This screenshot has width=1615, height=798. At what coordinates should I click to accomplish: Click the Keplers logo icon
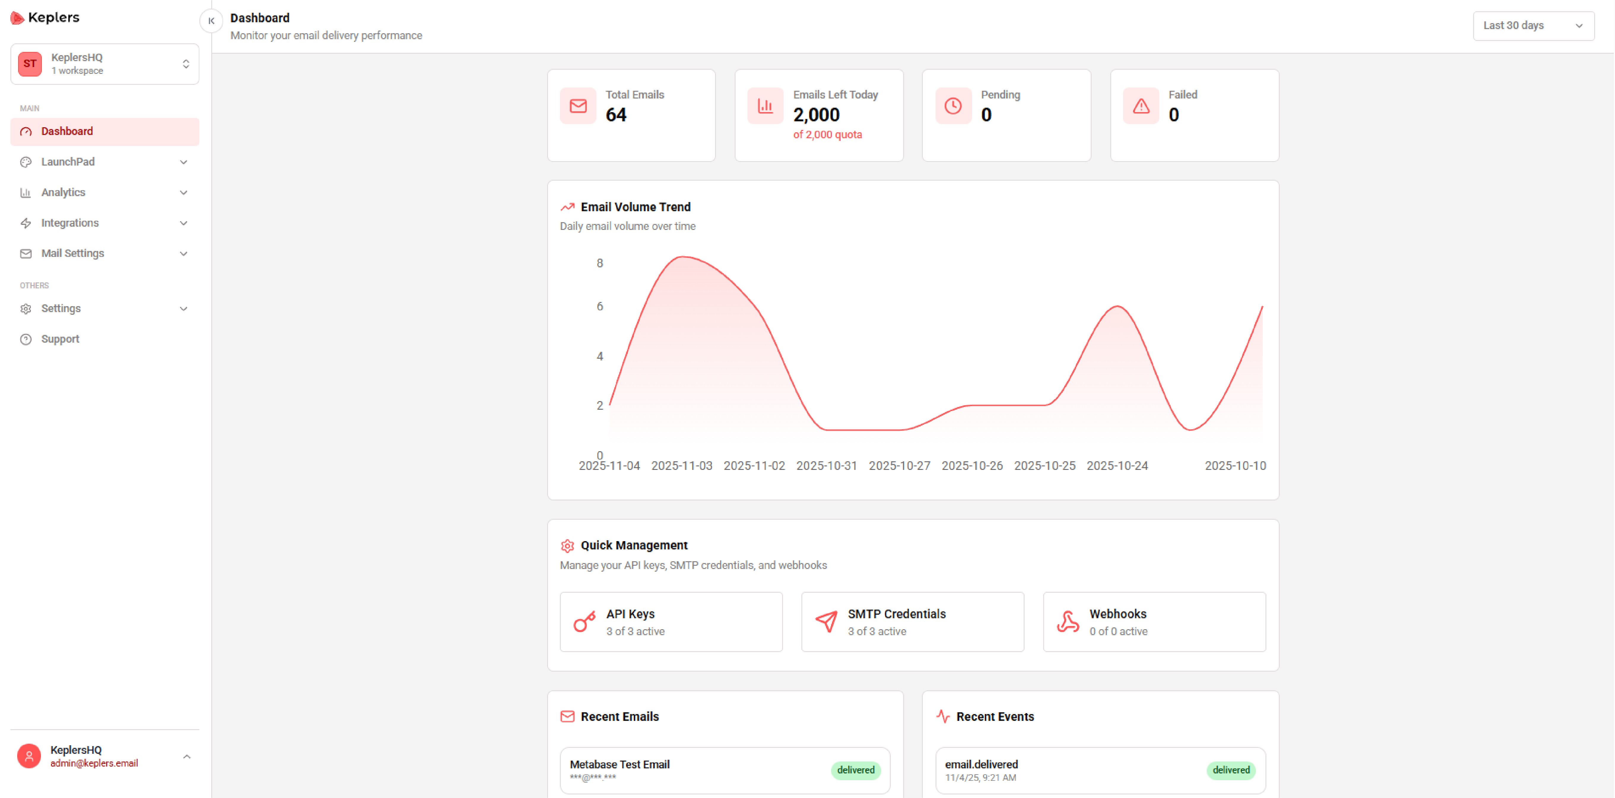click(x=17, y=18)
